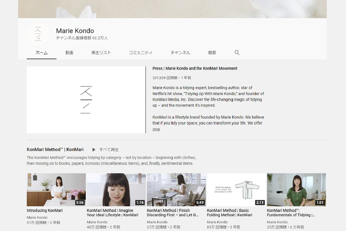Go to the コミュニティ tab

pos(141,52)
